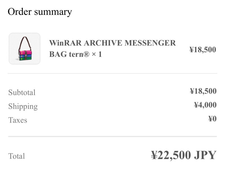Click the item price ¥18,500 beside the product
This screenshot has width=225, height=179.
(202, 50)
